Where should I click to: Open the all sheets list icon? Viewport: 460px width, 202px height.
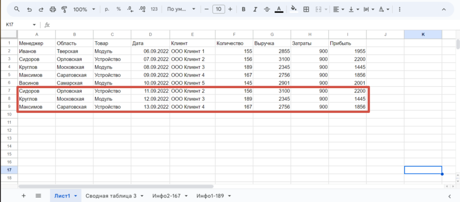pos(38,196)
